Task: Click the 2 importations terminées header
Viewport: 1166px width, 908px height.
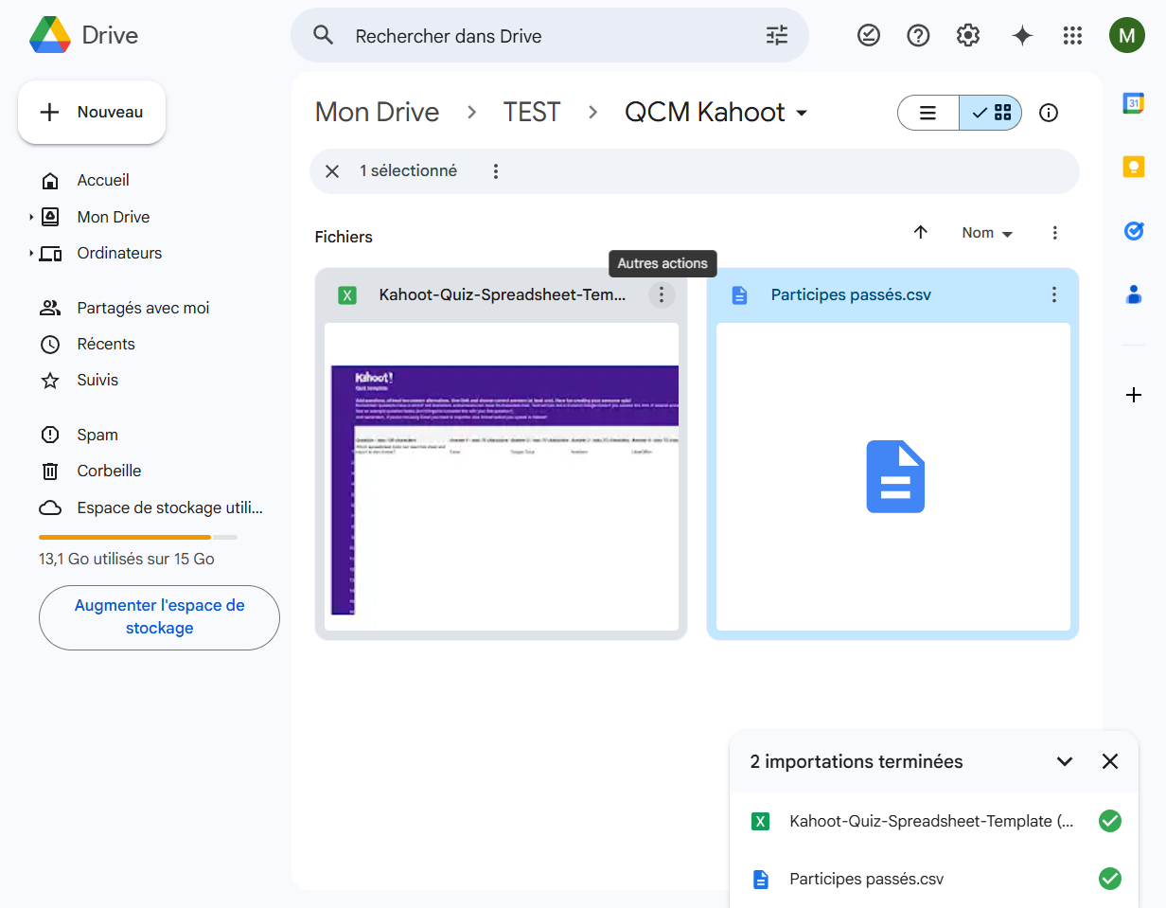Action: (857, 762)
